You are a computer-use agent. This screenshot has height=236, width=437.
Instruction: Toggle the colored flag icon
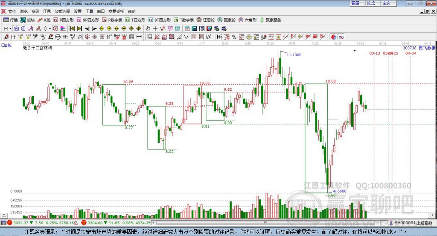(63, 29)
